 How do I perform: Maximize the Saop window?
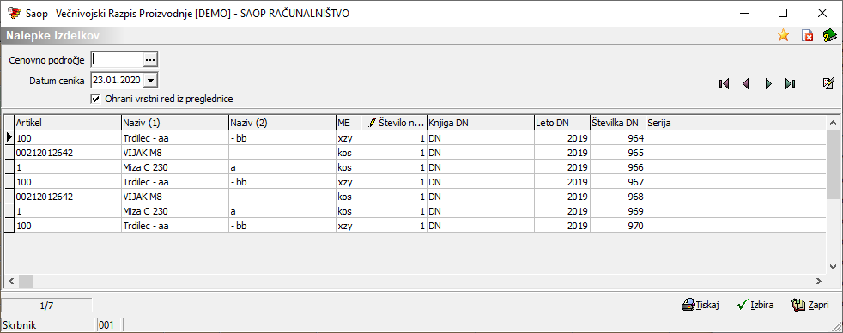click(x=783, y=13)
